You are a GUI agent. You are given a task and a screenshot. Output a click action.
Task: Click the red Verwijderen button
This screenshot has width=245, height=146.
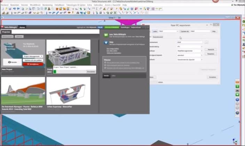[33, 64]
